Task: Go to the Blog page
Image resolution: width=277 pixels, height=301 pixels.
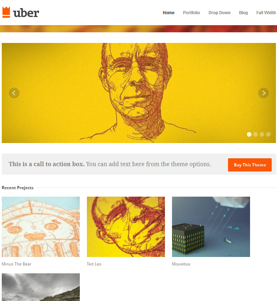Action: (243, 13)
